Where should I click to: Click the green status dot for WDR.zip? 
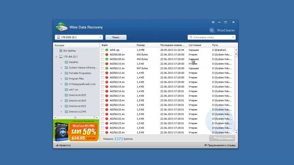pos(107,50)
